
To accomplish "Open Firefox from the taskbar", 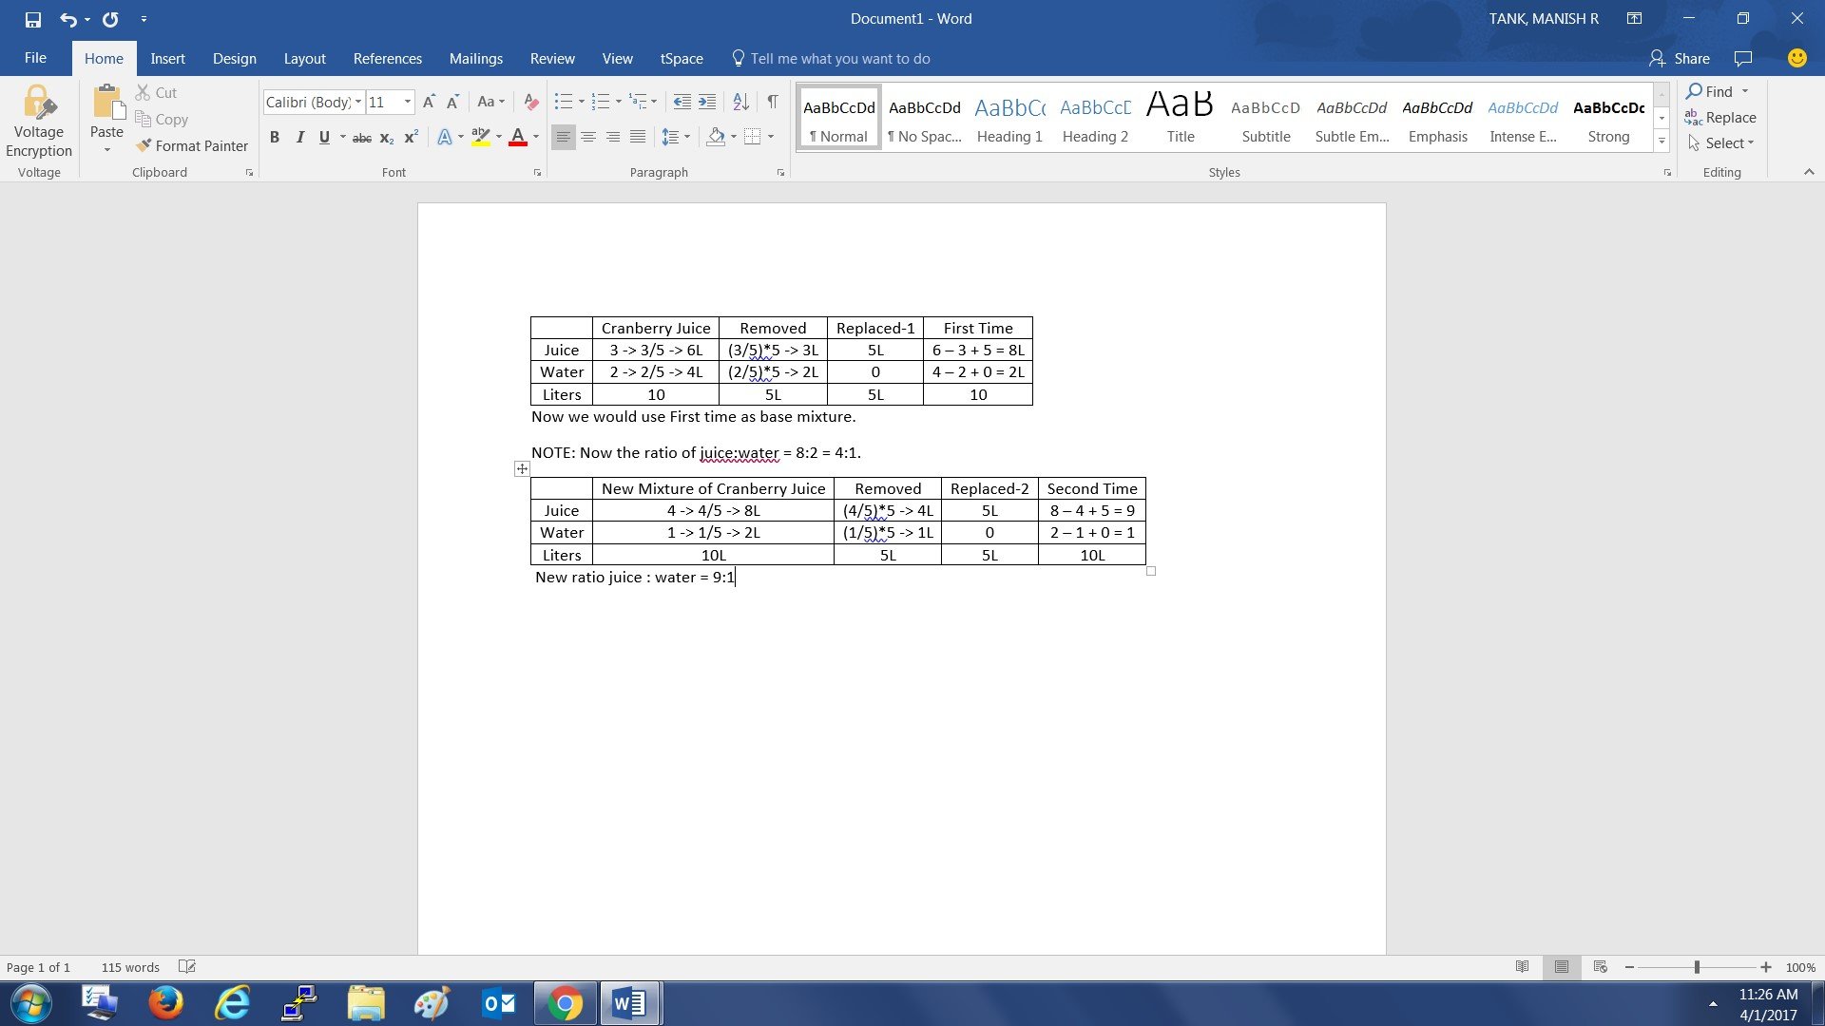I will coord(165,1003).
